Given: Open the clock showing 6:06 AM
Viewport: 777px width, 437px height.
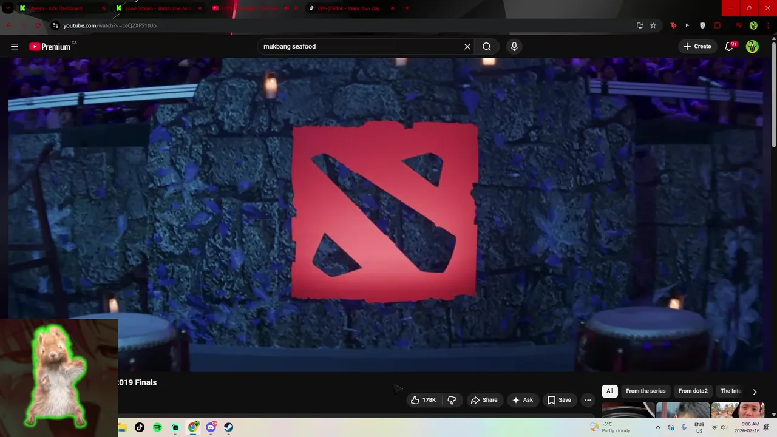Looking at the screenshot, I should coord(747,427).
